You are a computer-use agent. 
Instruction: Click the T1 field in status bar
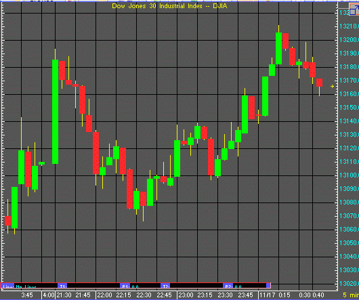point(89,286)
